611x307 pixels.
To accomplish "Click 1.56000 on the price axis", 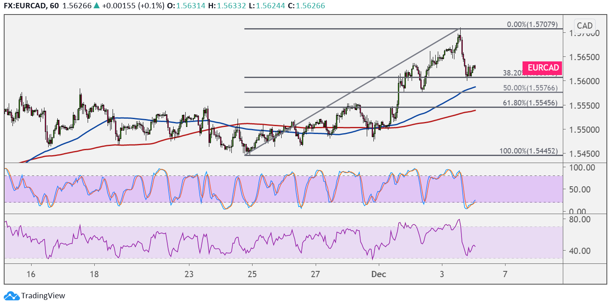I will pyautogui.click(x=584, y=81).
